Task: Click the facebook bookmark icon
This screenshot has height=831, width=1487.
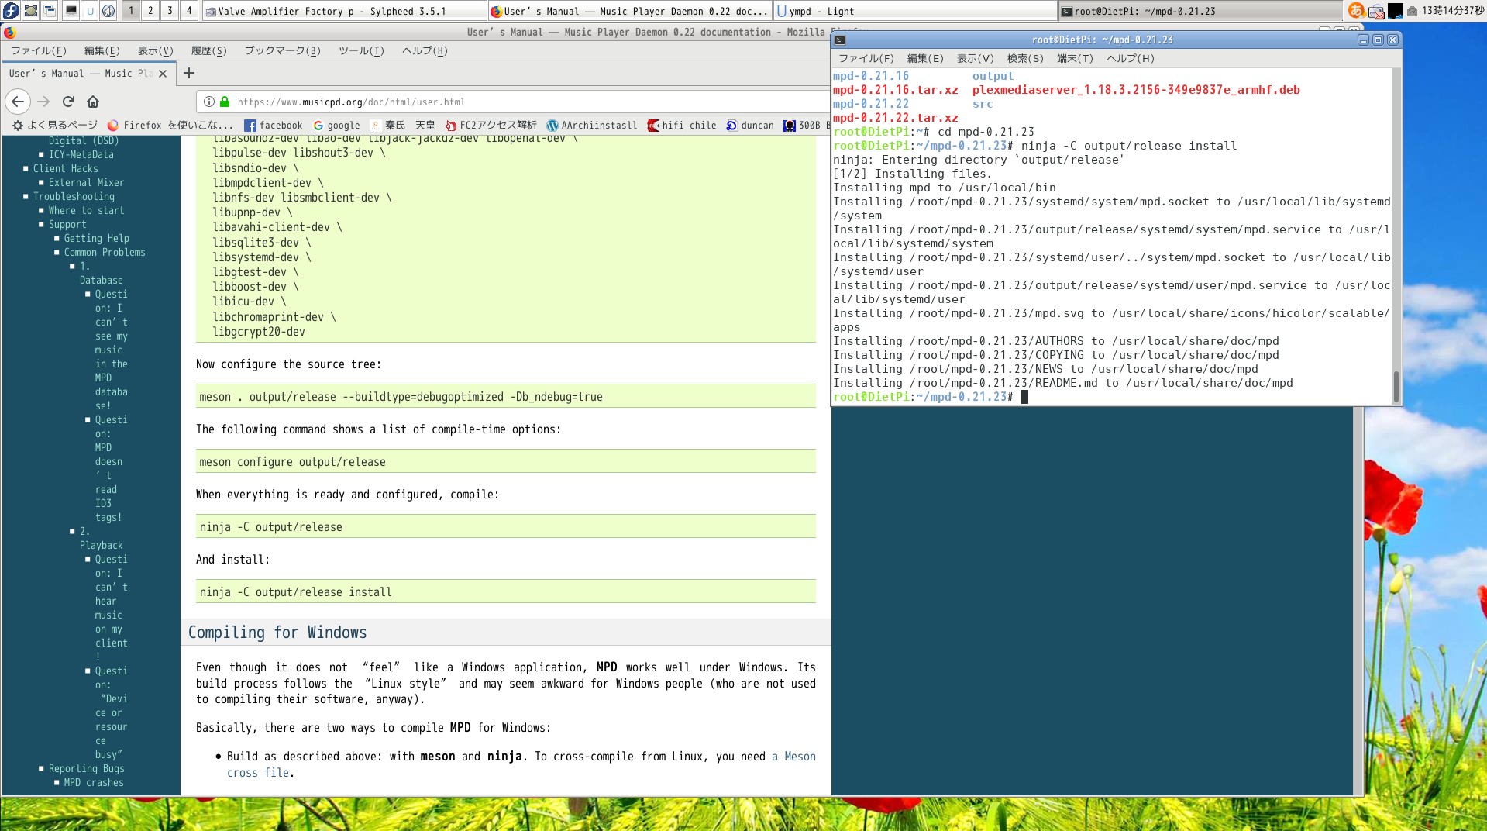Action: click(x=250, y=125)
